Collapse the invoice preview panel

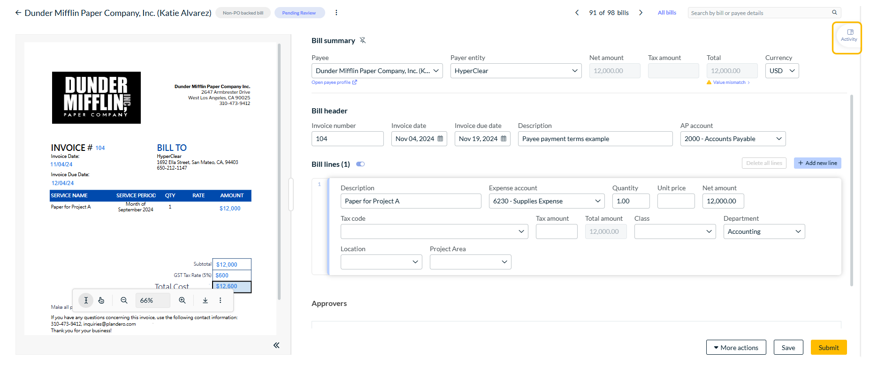(276, 345)
